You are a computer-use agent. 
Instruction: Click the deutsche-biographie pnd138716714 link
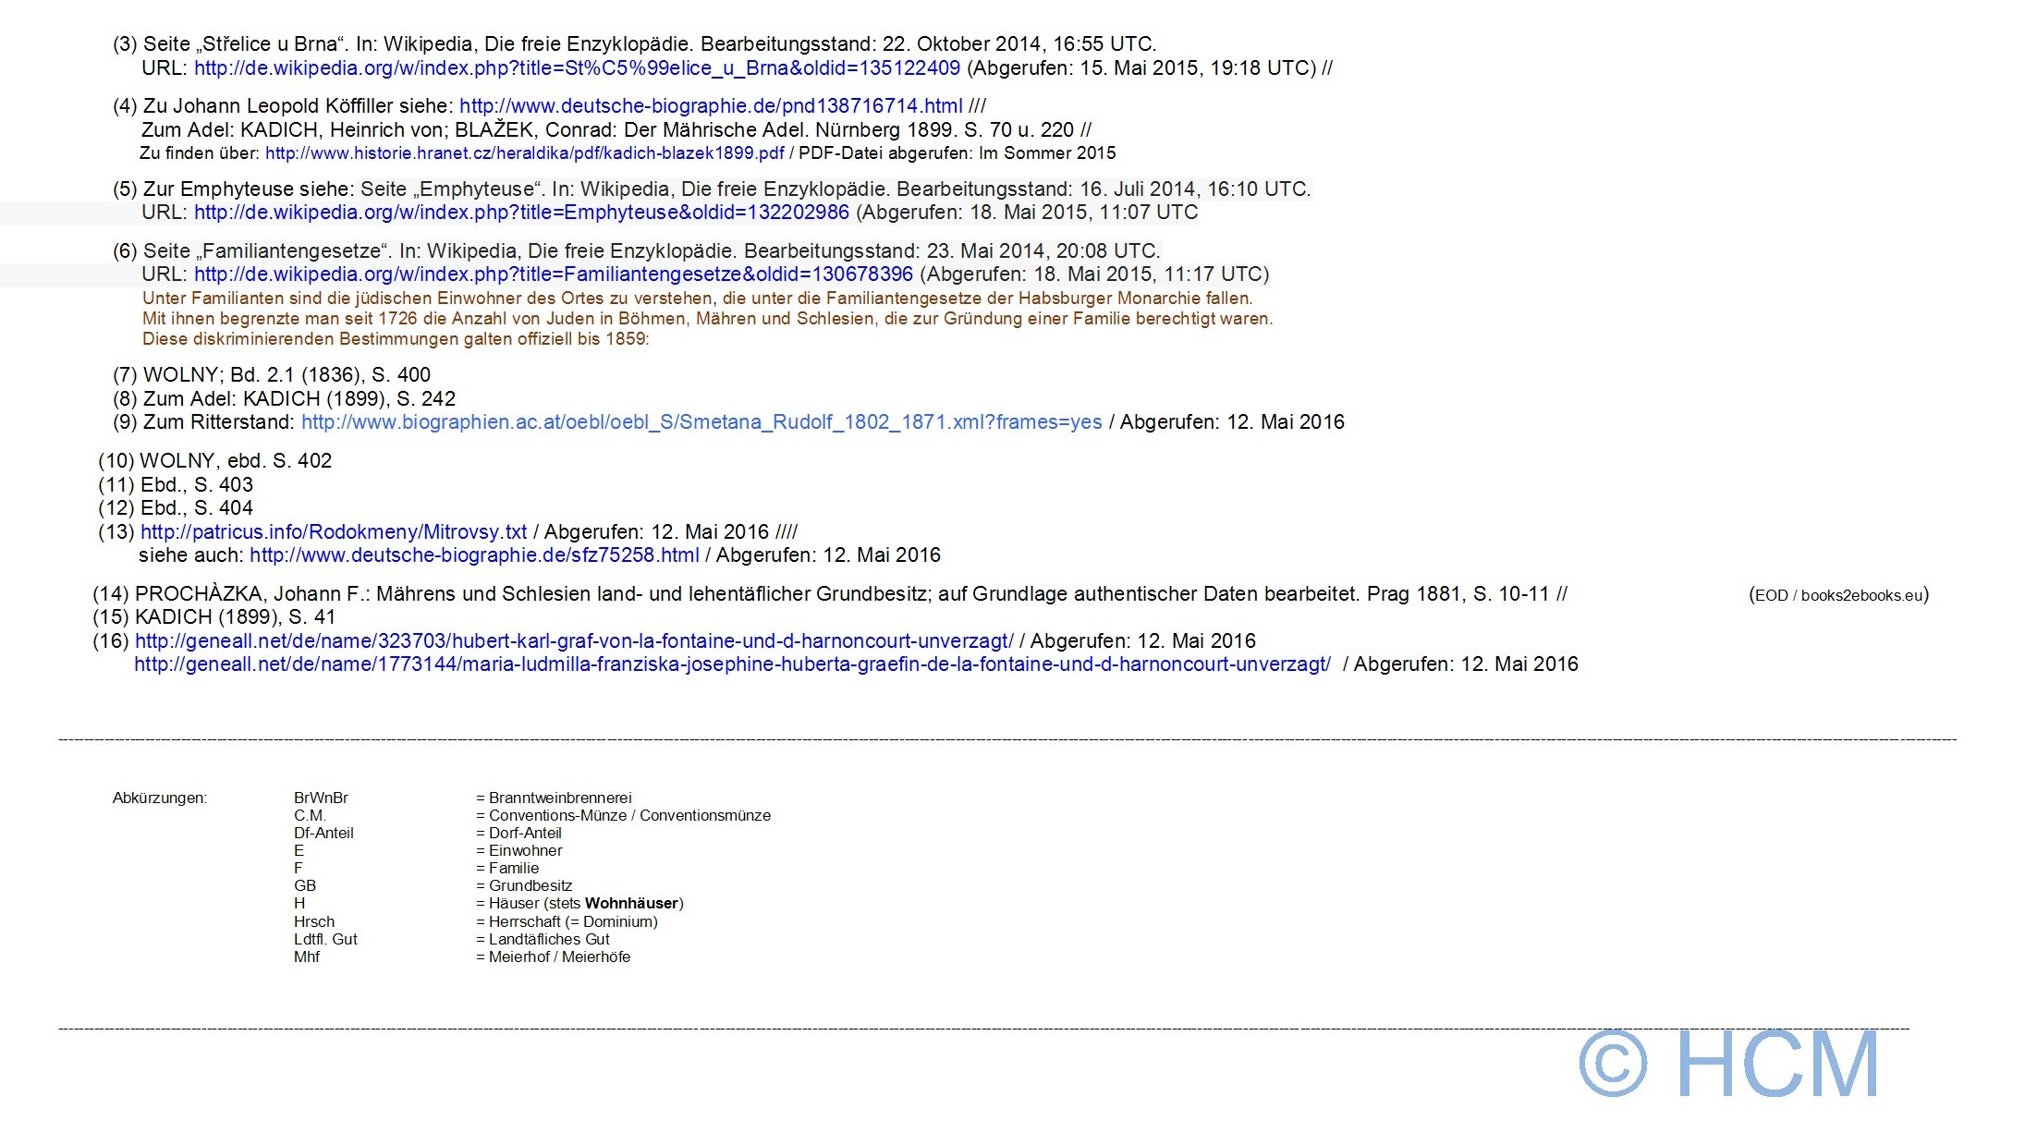pos(710,106)
